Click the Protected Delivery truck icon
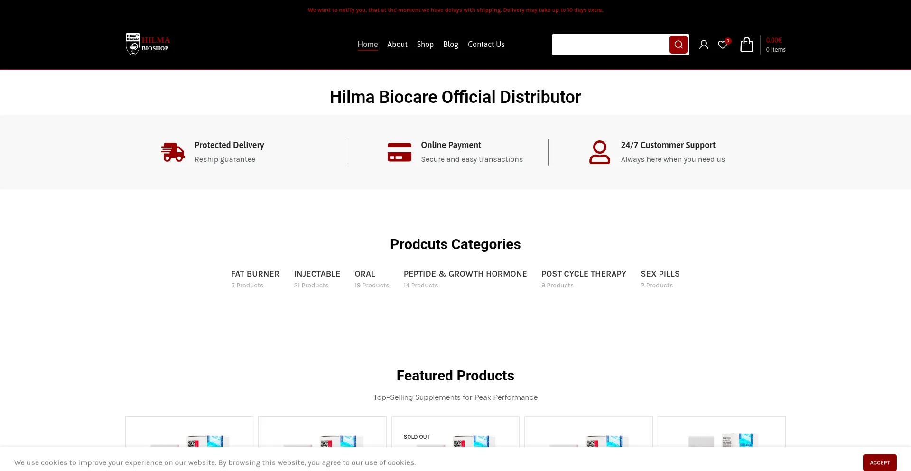 point(173,152)
